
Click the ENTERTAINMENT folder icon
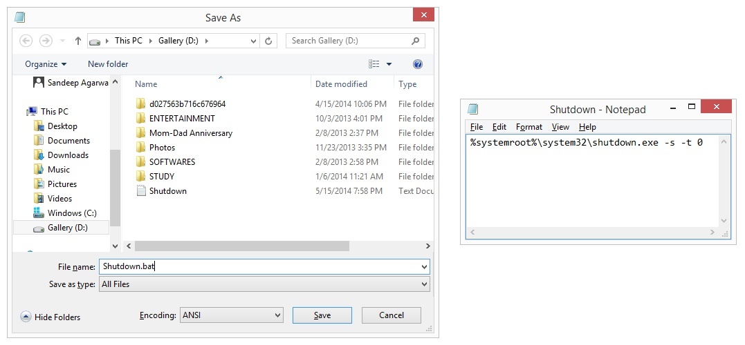point(140,119)
